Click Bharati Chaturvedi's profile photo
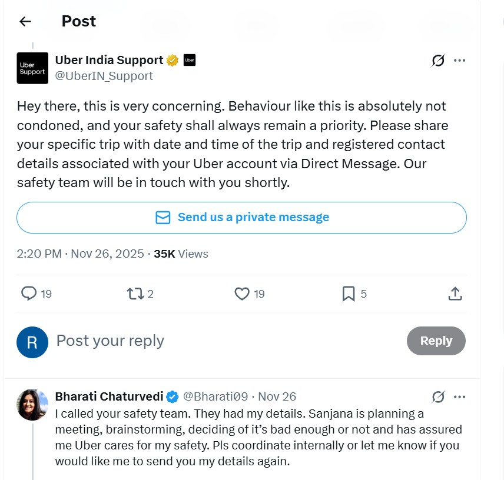This screenshot has height=480, width=504. (32, 404)
